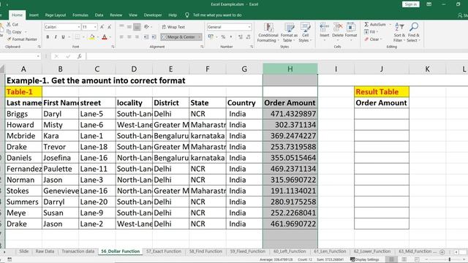The height and width of the screenshot is (263, 468).
Task: Expand the Font Color dropdown arrow
Action: 110,37
